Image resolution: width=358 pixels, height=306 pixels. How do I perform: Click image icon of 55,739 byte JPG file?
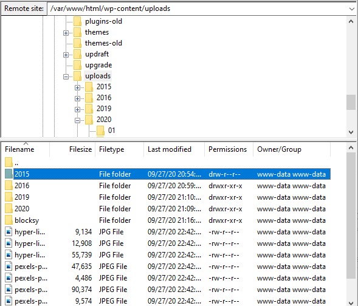pos(9,255)
